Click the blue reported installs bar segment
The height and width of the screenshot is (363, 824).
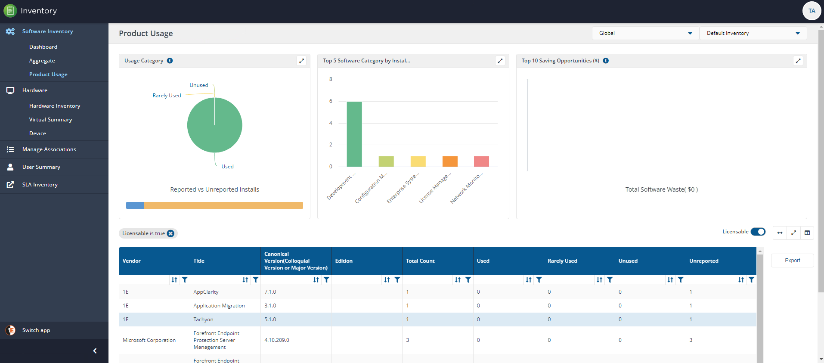(x=135, y=205)
